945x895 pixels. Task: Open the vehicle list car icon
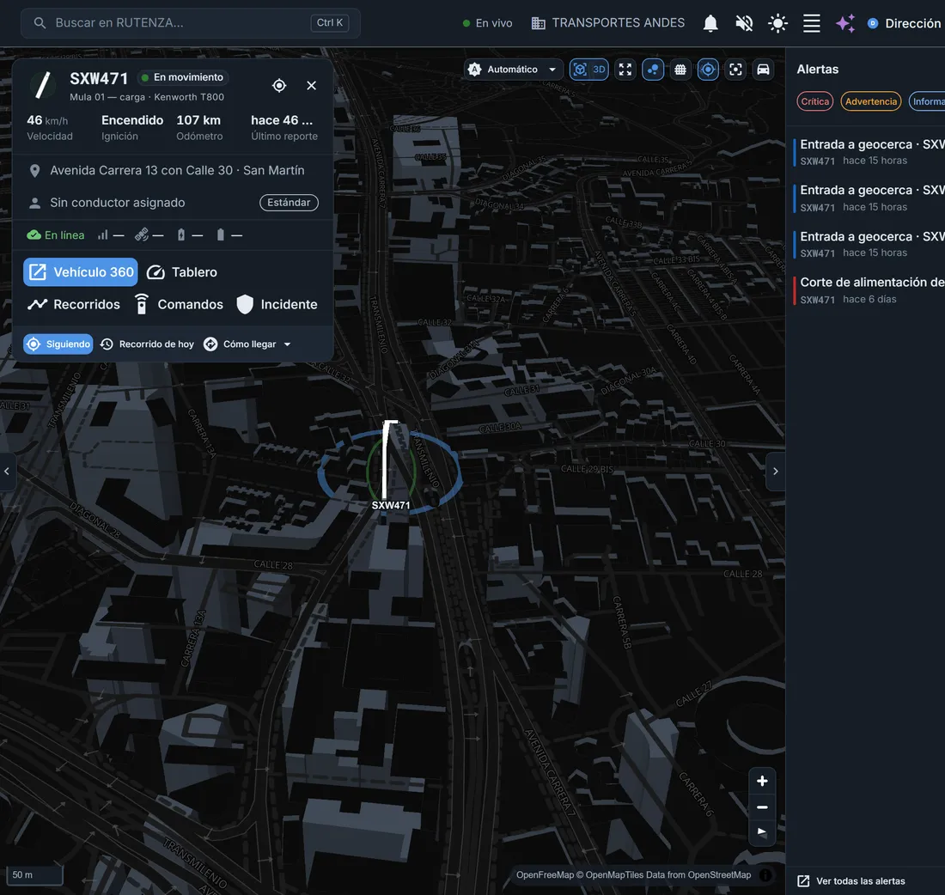click(763, 70)
